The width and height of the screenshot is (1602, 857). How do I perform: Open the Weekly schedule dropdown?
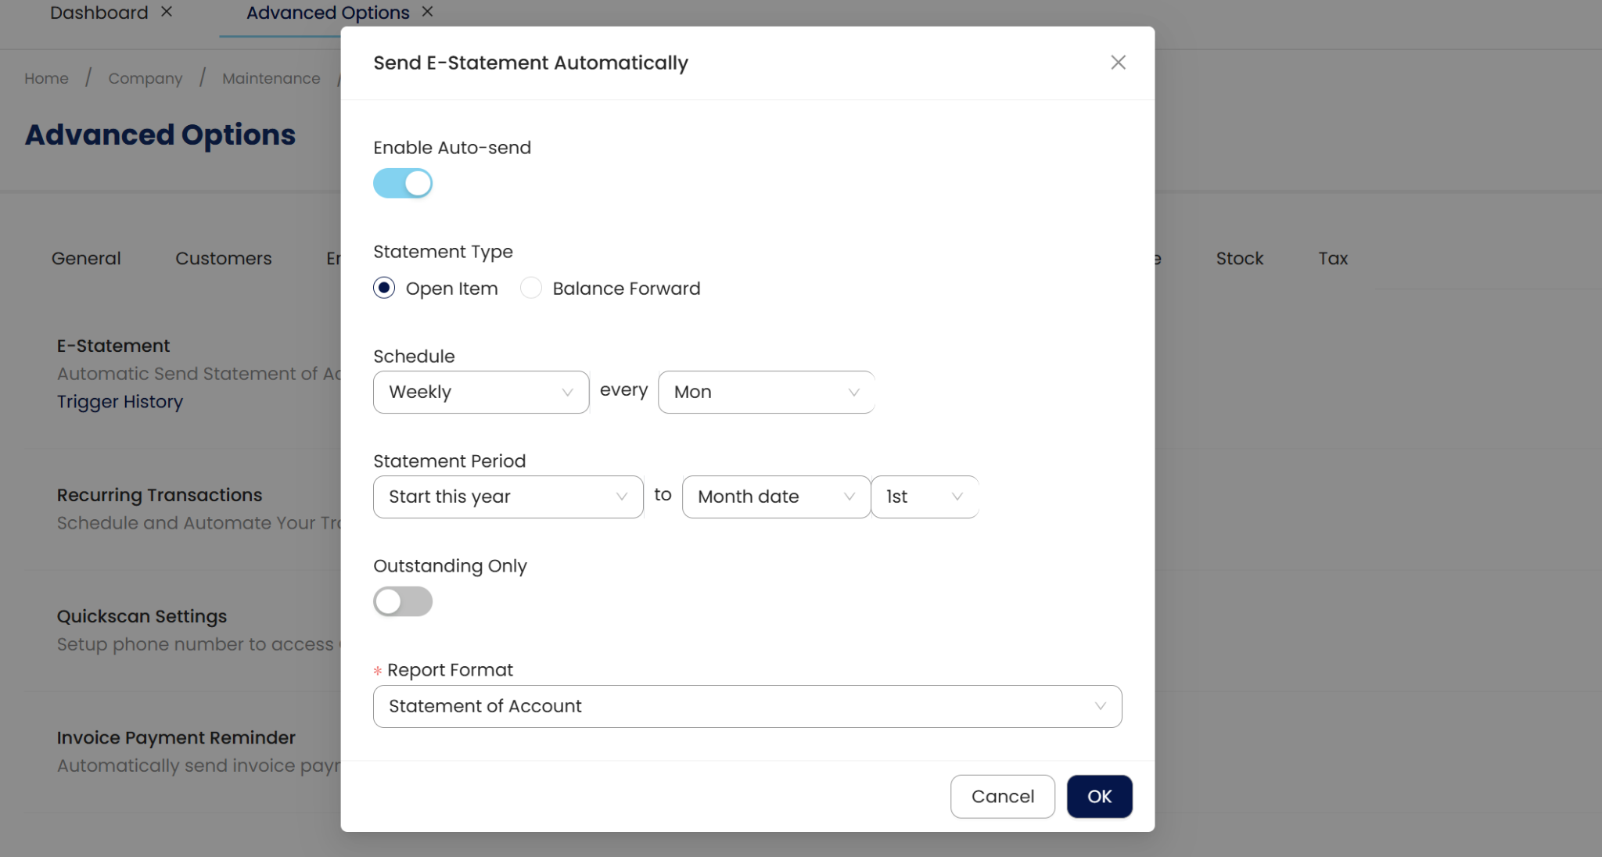480,392
